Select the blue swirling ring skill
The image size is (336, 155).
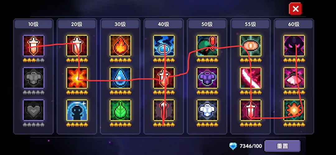pos(164,46)
